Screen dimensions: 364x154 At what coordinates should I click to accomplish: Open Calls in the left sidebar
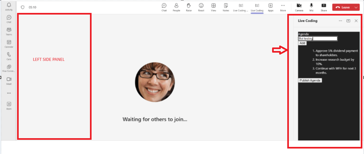pos(9,56)
